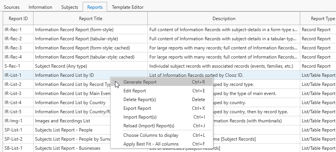336x152 pixels.
Task: Switch to the Sources tab
Action: point(11,7)
